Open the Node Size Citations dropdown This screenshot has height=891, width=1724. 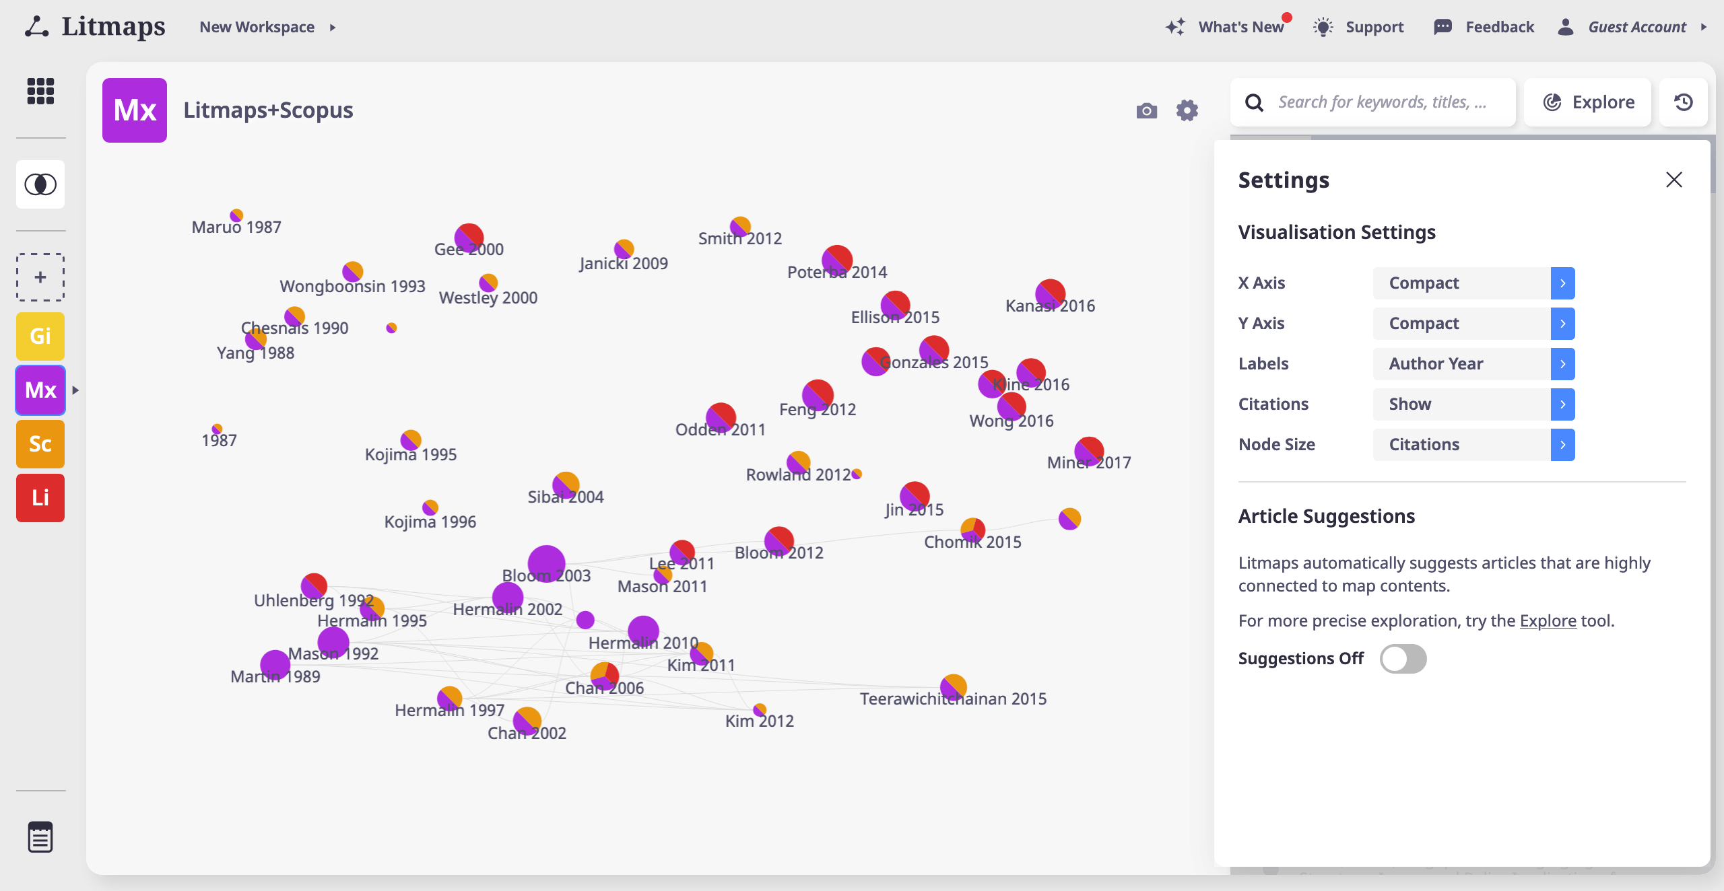click(x=1473, y=444)
